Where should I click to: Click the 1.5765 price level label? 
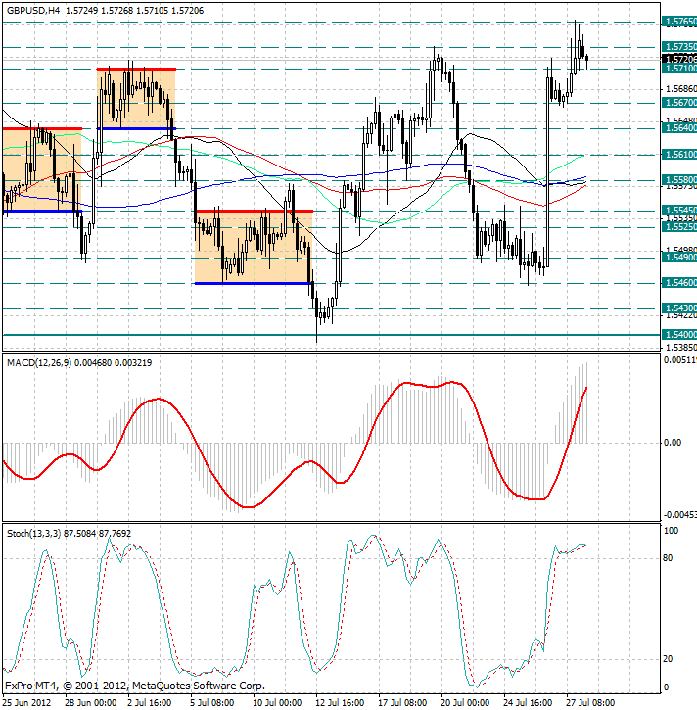click(x=679, y=22)
